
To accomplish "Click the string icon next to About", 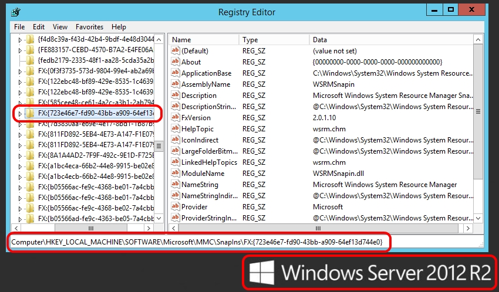I will pos(176,62).
